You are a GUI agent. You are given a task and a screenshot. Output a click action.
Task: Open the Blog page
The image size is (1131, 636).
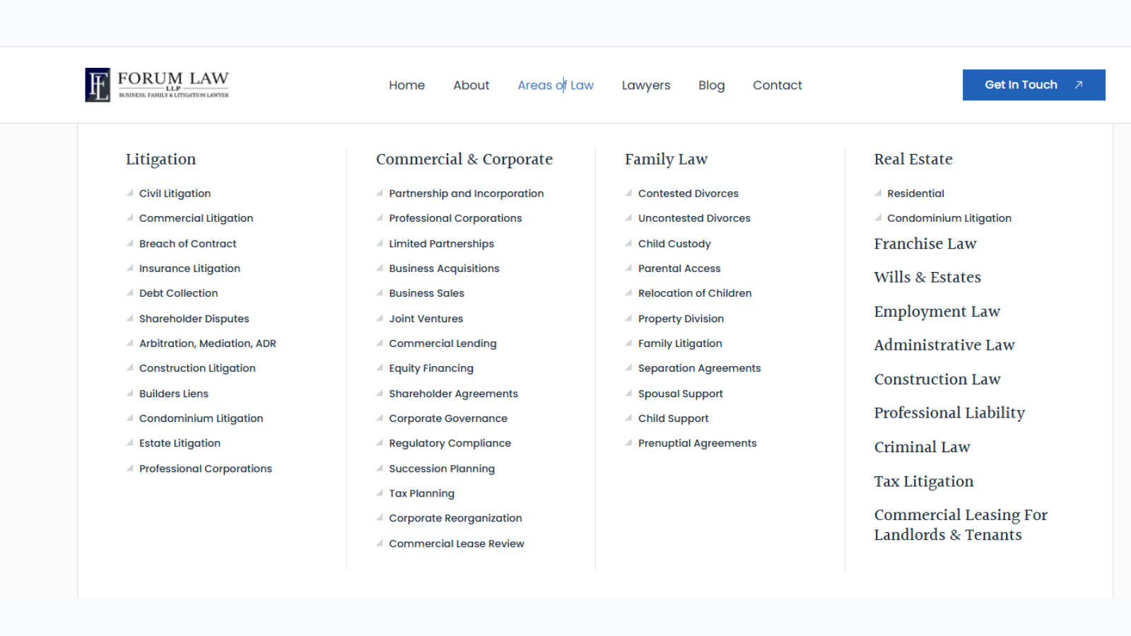(x=711, y=86)
